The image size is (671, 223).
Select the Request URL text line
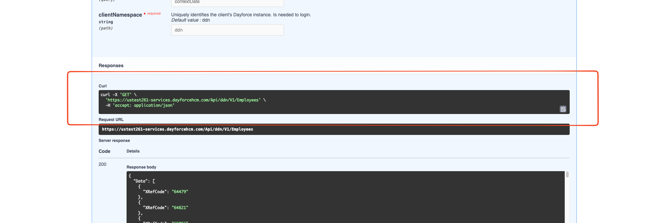[177, 129]
